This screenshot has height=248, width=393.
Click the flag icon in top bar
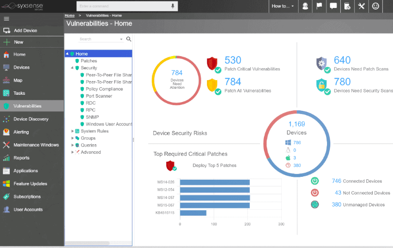(x=319, y=6)
